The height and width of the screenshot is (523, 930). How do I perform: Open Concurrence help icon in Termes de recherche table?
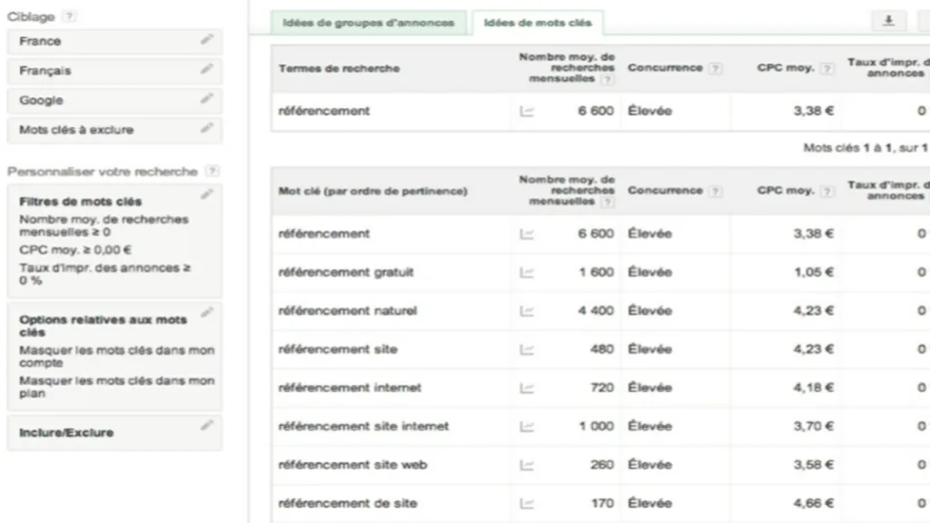tap(716, 68)
